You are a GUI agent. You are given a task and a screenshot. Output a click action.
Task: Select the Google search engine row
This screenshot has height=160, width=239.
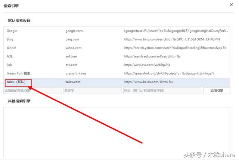point(12,31)
